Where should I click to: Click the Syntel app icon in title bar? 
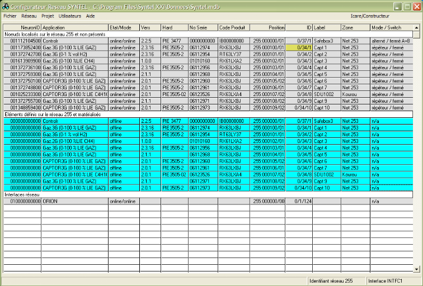tap(7, 6)
